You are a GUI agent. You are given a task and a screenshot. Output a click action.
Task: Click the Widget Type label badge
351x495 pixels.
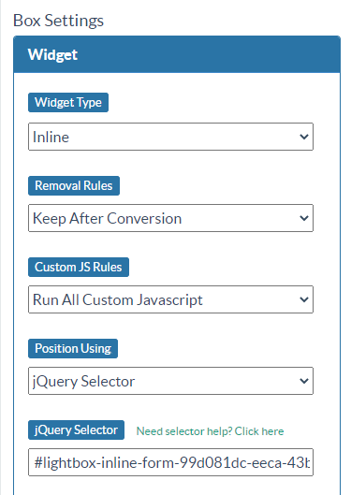point(68,103)
